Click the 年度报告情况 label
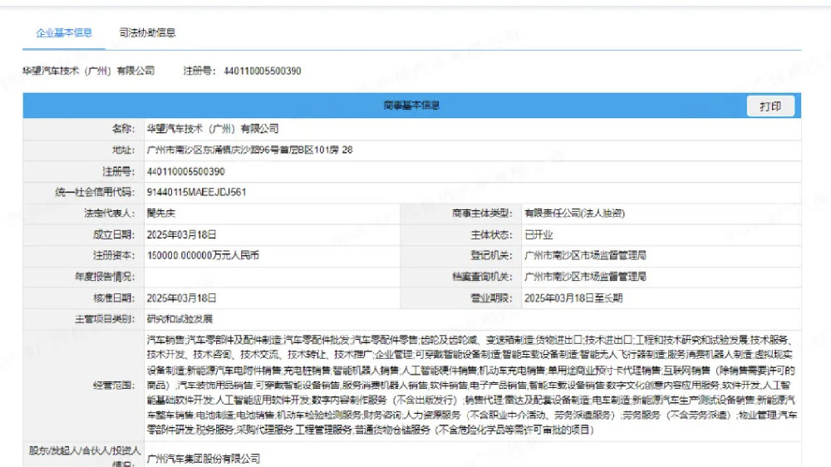 105,277
